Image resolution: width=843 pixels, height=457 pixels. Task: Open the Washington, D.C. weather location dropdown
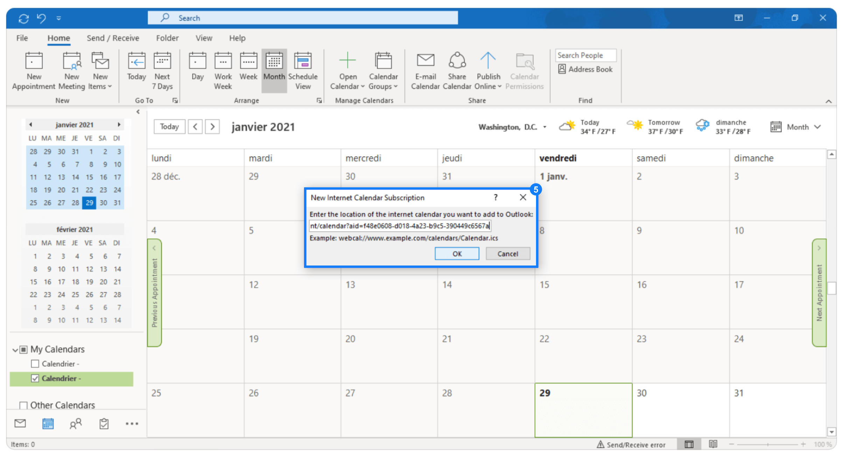pyautogui.click(x=545, y=127)
